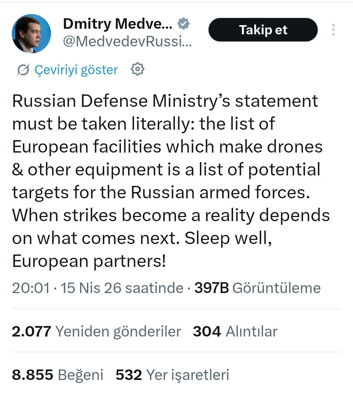The width and height of the screenshot is (353, 393).
Task: Click the Dmitry Medve... display name
Action: [x=117, y=24]
